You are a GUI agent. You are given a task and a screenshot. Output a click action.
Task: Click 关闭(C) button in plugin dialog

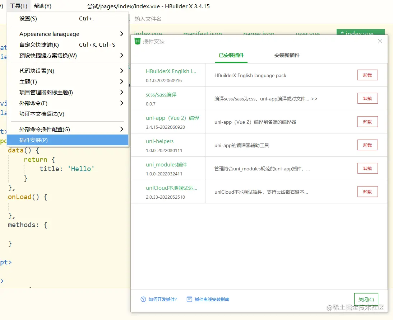click(x=366, y=300)
